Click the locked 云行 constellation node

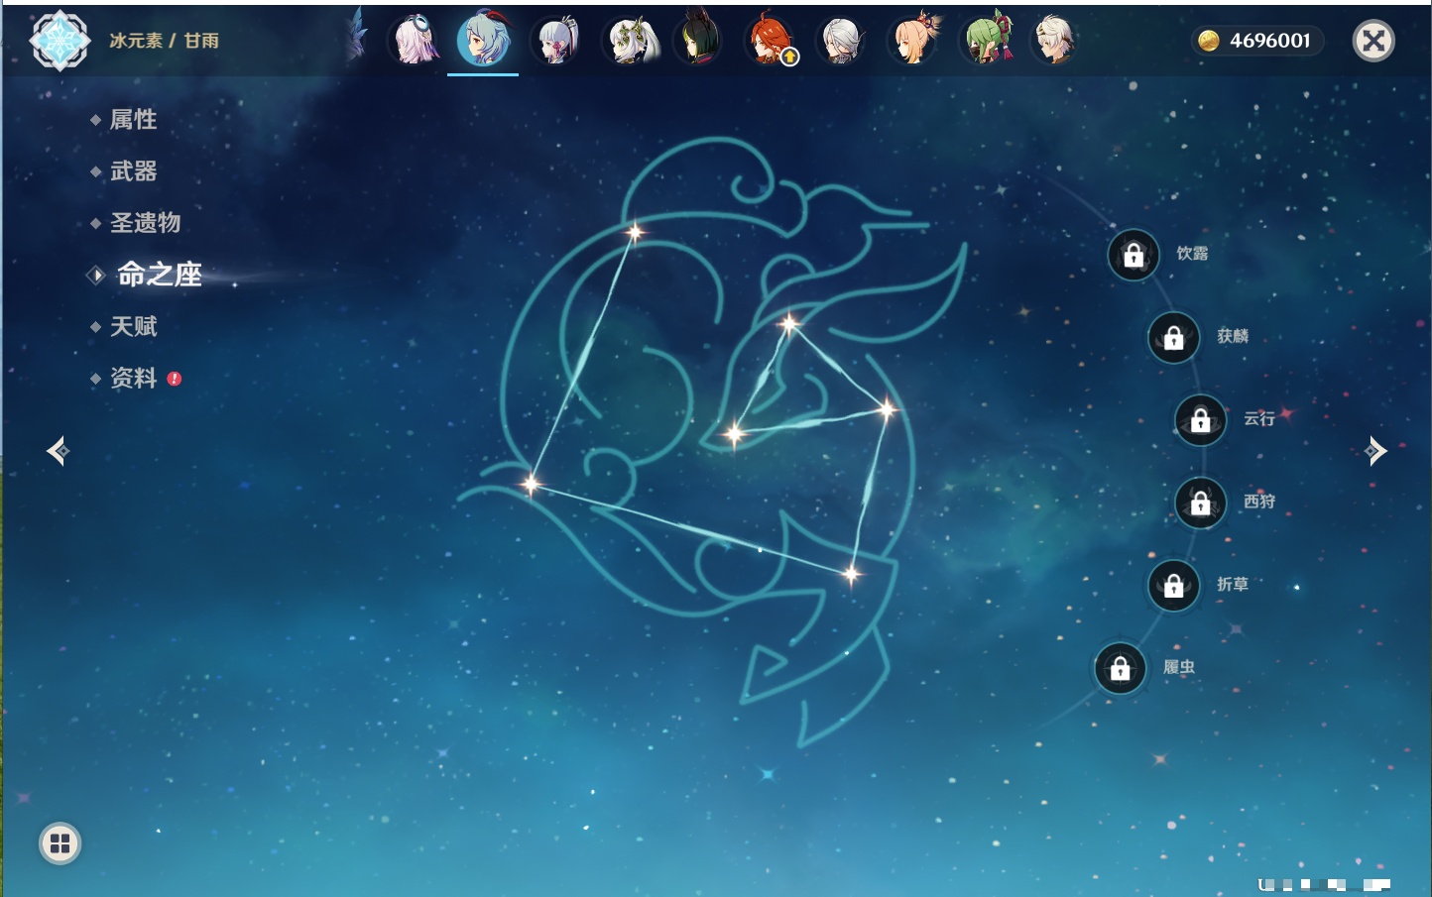[x=1200, y=420]
